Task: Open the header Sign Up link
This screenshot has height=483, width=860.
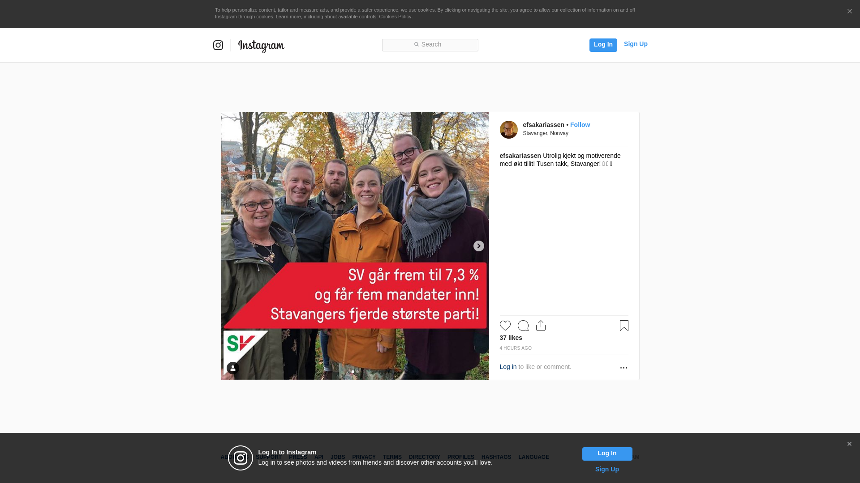Action: click(636, 44)
